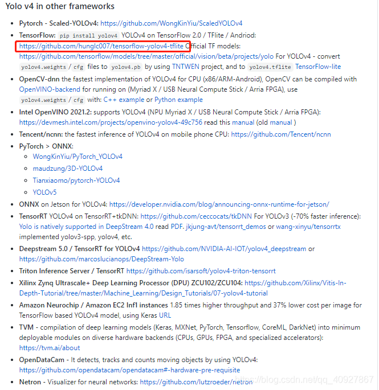Open the Xilinx Vitis-In-Depth-Tutorial link
The width and height of the screenshot is (379, 390).
pos(183,288)
